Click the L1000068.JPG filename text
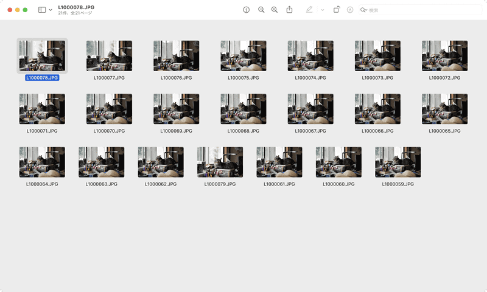The height and width of the screenshot is (292, 487). coord(243,131)
